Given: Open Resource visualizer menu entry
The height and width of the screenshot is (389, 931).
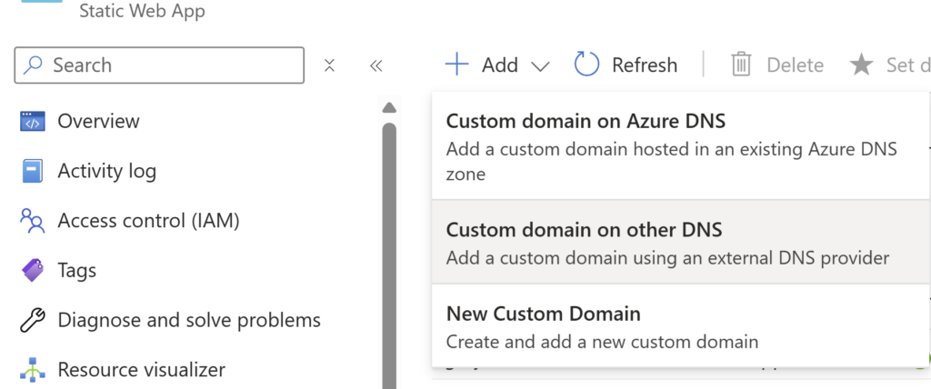Looking at the screenshot, I should pos(141,370).
